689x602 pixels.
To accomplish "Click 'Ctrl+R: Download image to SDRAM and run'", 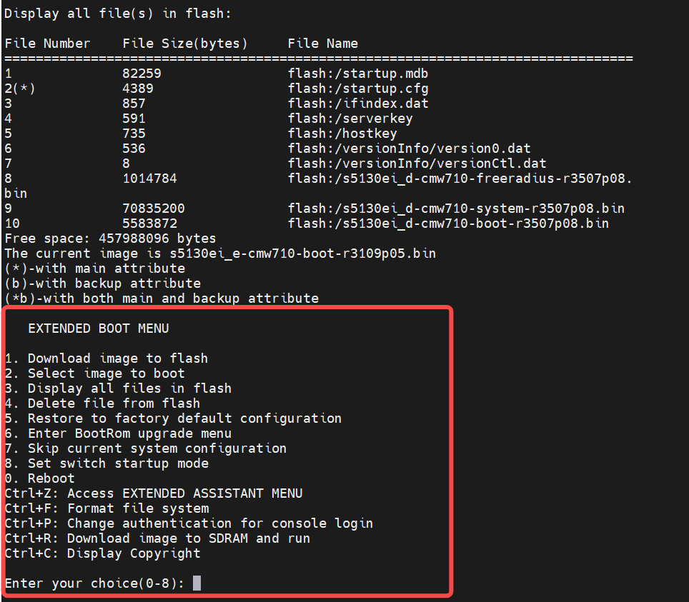I will tap(157, 538).
